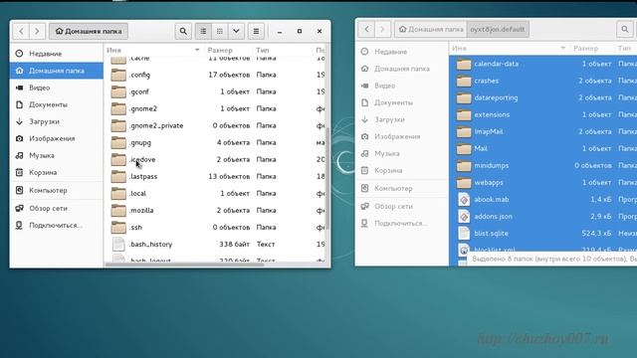The image size is (637, 358).
Task: Select abook.mab file icon
Action: (464, 200)
